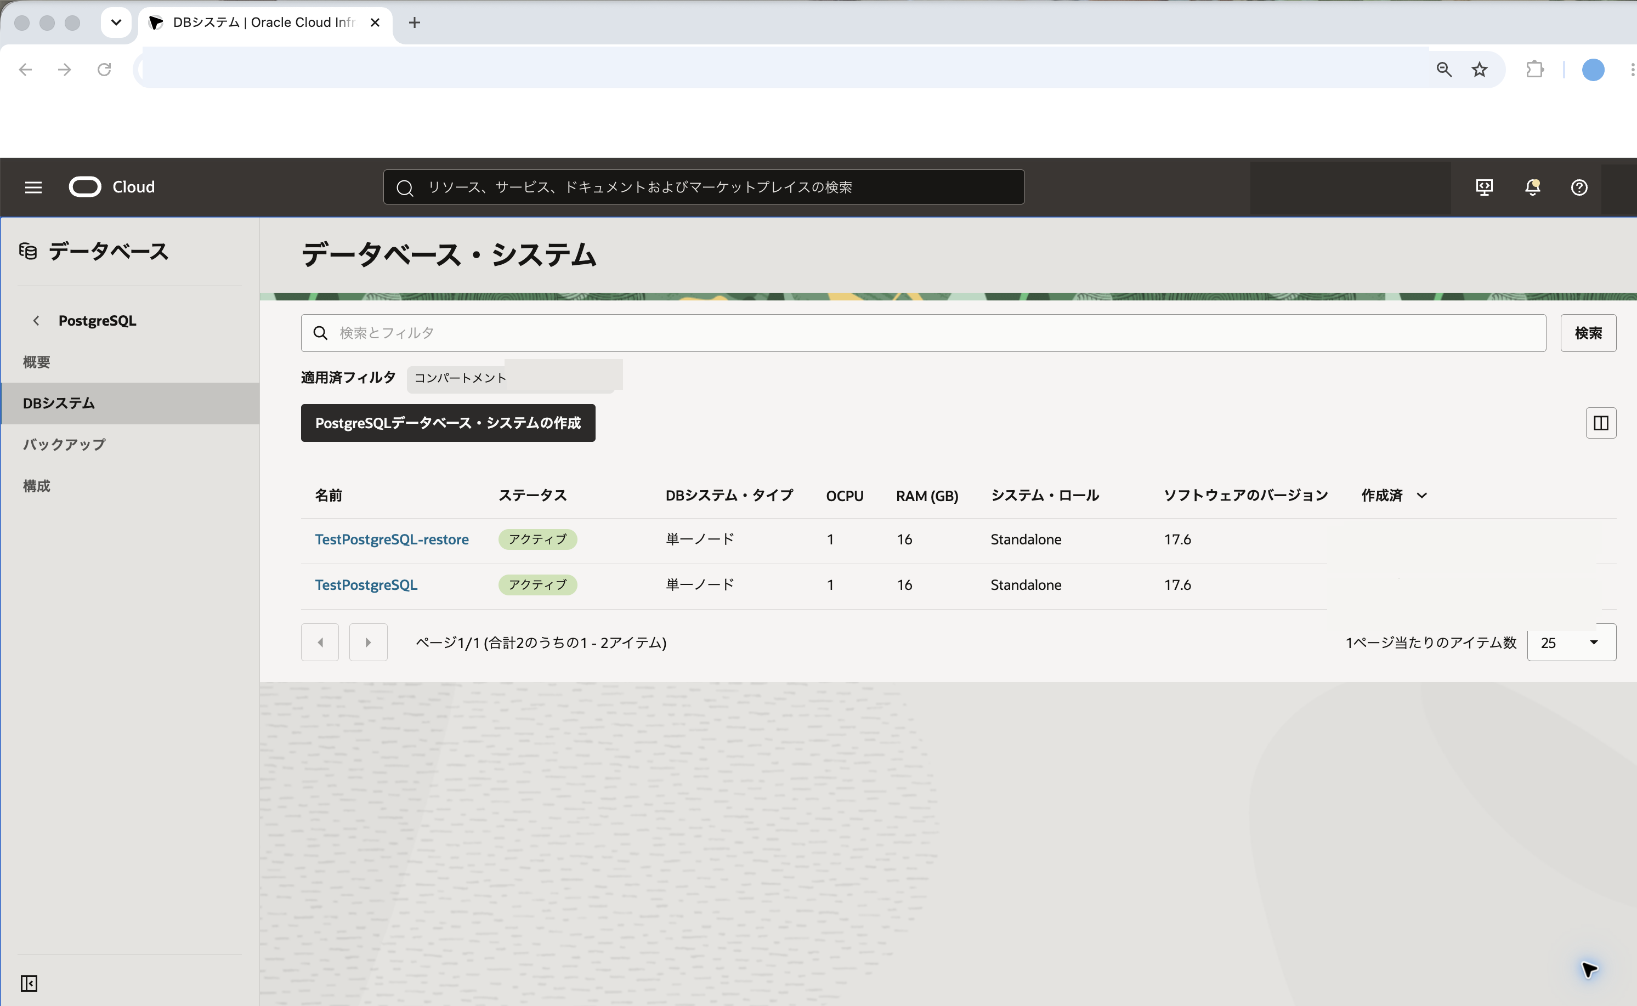
Task: Open the notifications bell
Action: click(1532, 187)
